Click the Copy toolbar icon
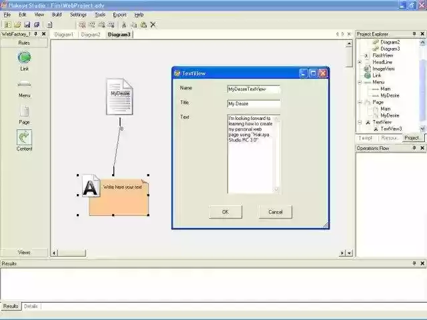This screenshot has width=427, height=320. (133, 25)
